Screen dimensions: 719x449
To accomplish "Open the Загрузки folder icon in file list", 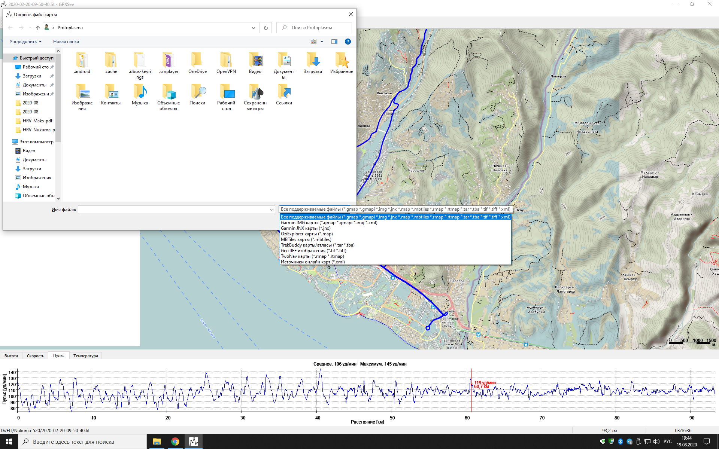I will (313, 63).
